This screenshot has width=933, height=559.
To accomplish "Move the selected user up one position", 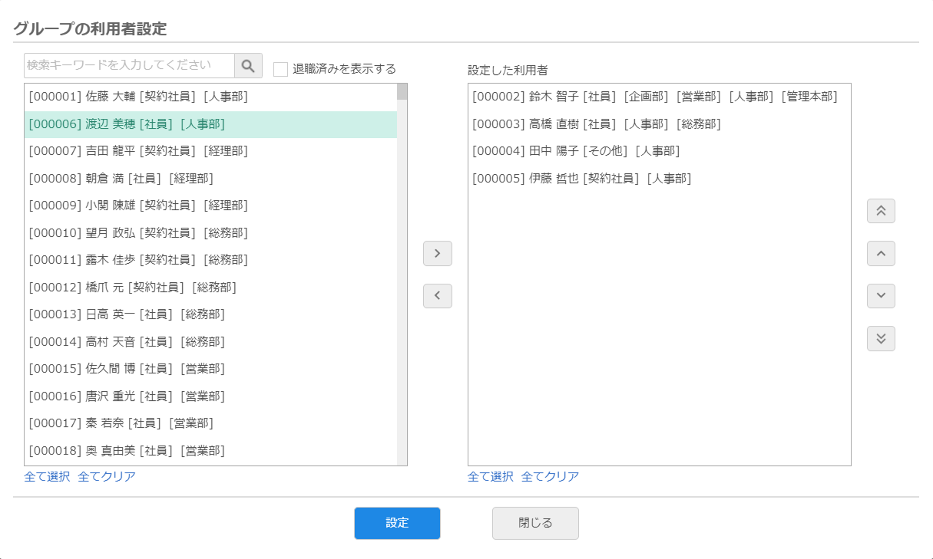I will click(x=880, y=254).
